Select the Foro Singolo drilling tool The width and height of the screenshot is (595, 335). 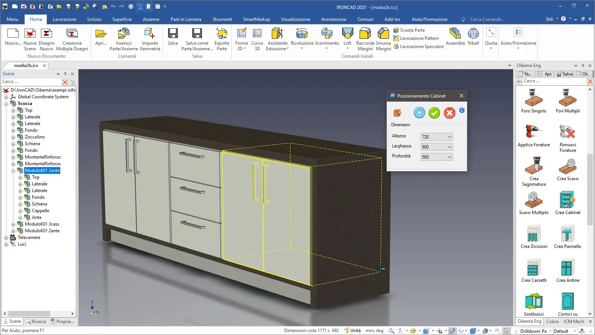[534, 99]
